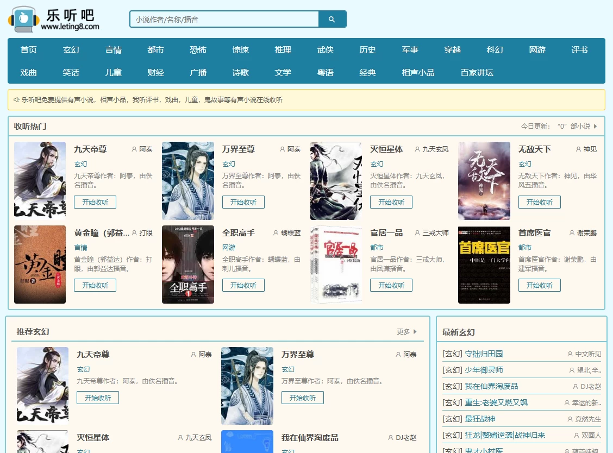Click author icon next to 蝴蝶蓝
The image size is (613, 453).
276,233
